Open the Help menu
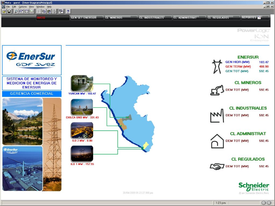Viewport: 275px width, 206px height. coord(49,7)
